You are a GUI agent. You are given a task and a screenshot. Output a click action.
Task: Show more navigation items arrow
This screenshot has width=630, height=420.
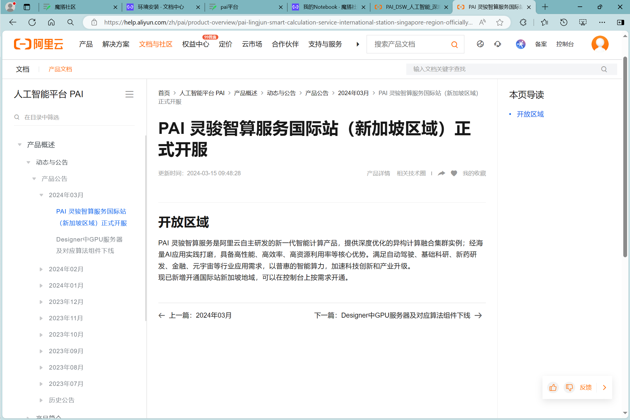[358, 44]
